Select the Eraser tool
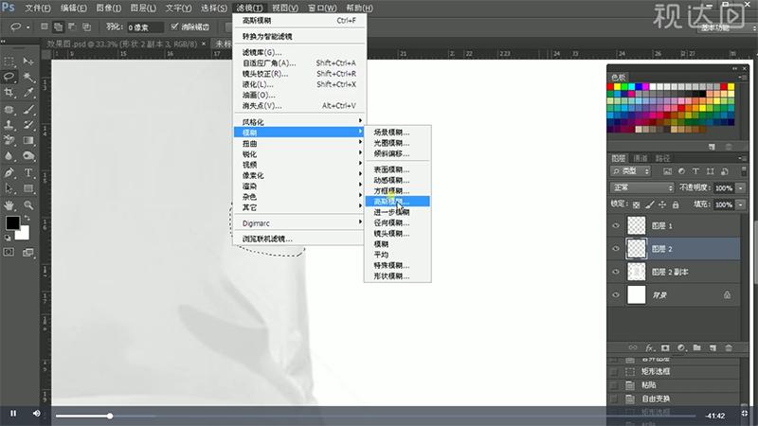The image size is (758, 426). [x=9, y=140]
